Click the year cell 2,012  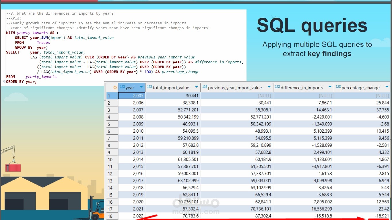132,145
